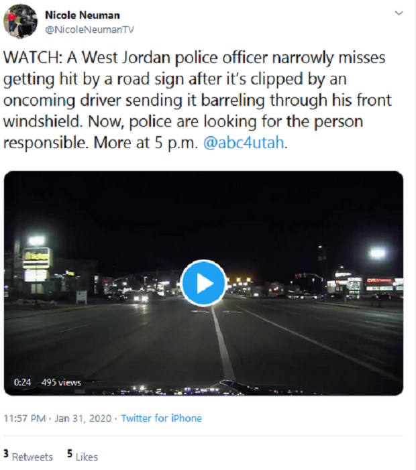Click the bright streetlight at video right

(377, 253)
